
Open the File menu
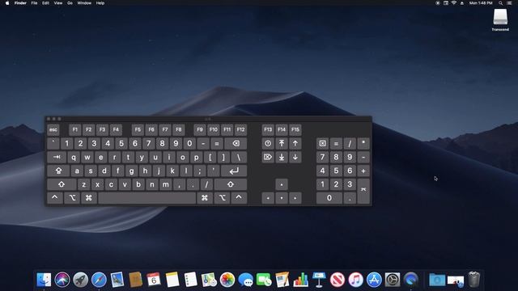(34, 3)
